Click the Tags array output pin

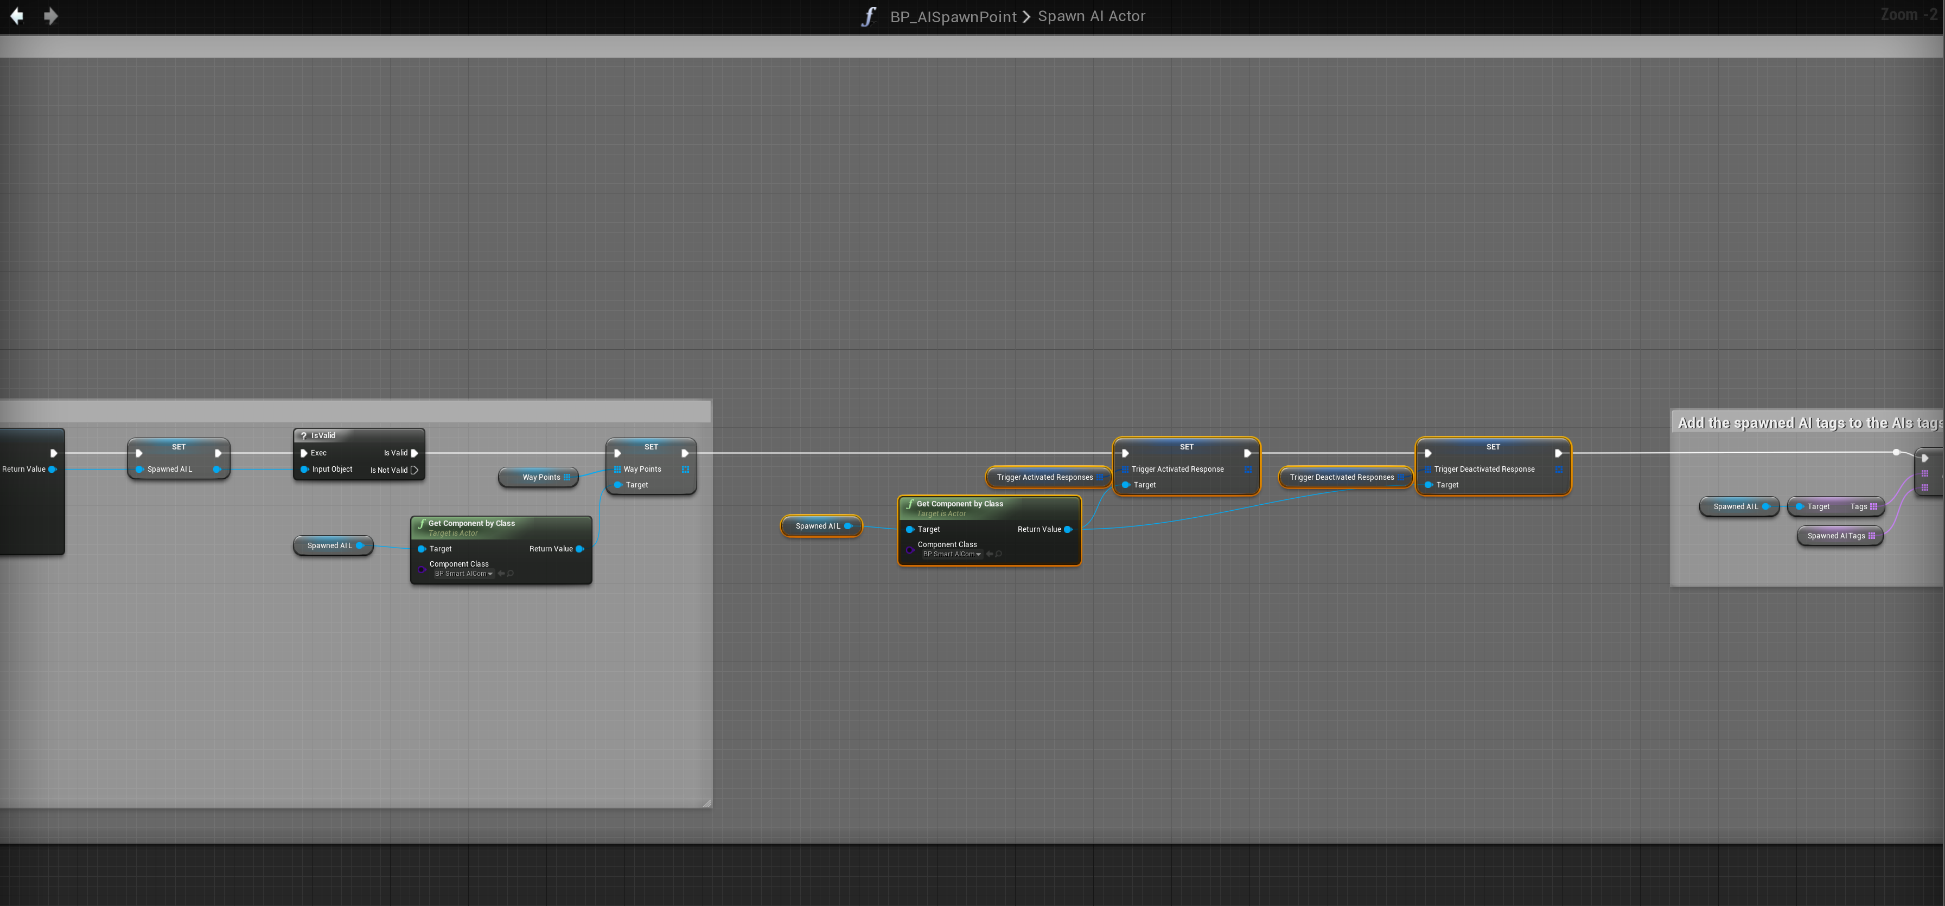click(1873, 507)
